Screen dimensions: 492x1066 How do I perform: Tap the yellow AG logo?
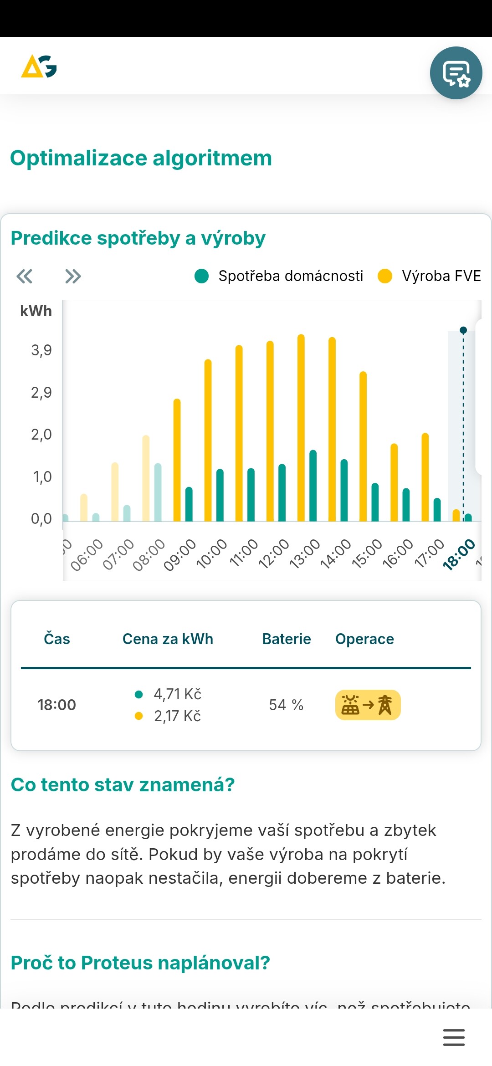coord(39,67)
